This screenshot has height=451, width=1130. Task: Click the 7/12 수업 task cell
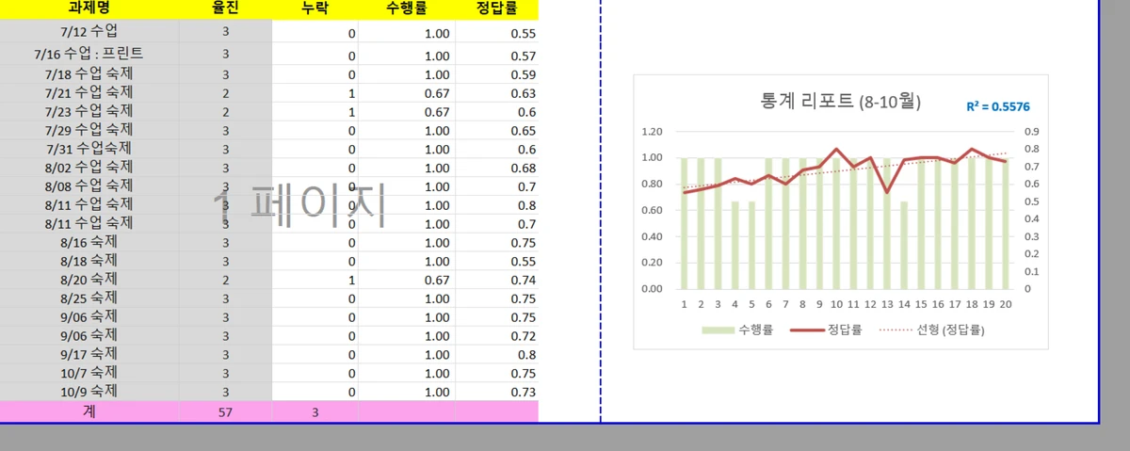click(x=89, y=32)
